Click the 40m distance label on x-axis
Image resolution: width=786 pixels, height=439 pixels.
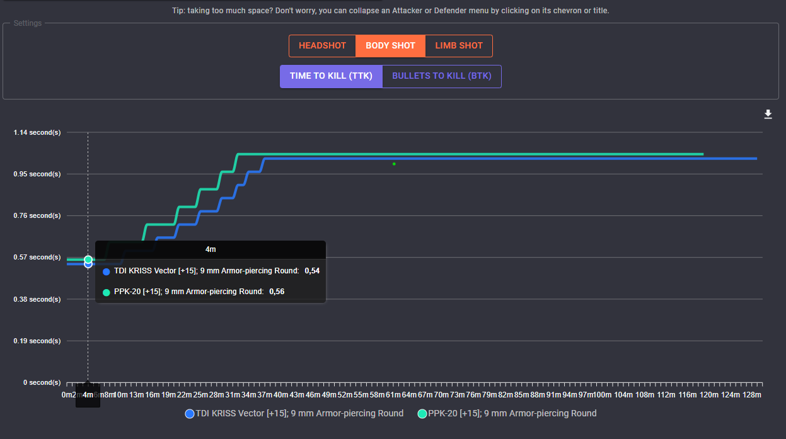click(281, 395)
